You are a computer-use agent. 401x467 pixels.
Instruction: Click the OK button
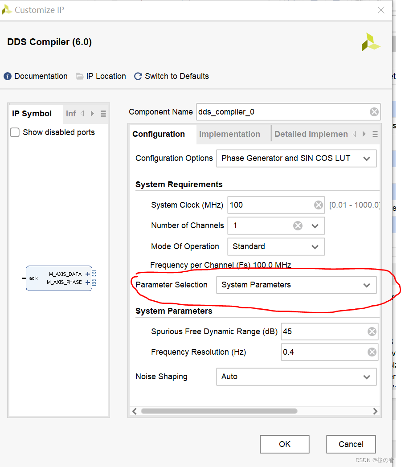285,444
